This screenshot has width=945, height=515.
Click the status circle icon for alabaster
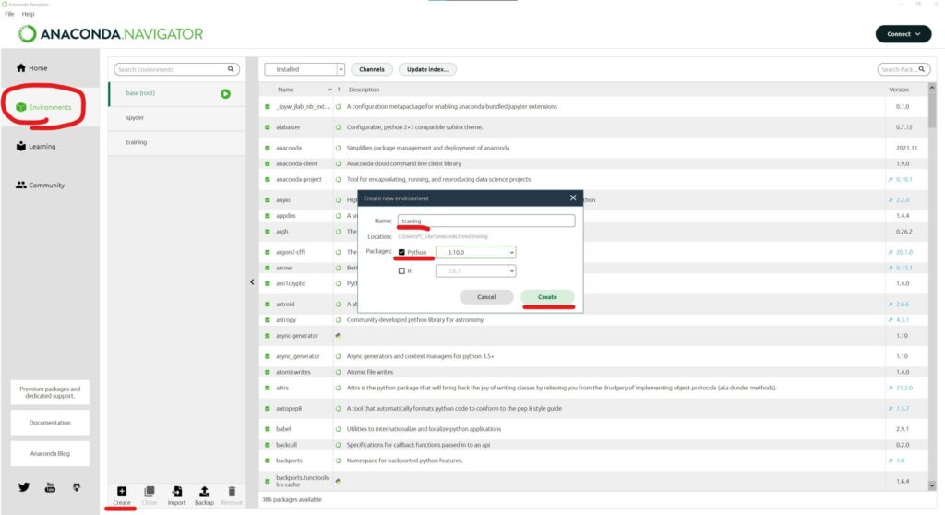[338, 127]
